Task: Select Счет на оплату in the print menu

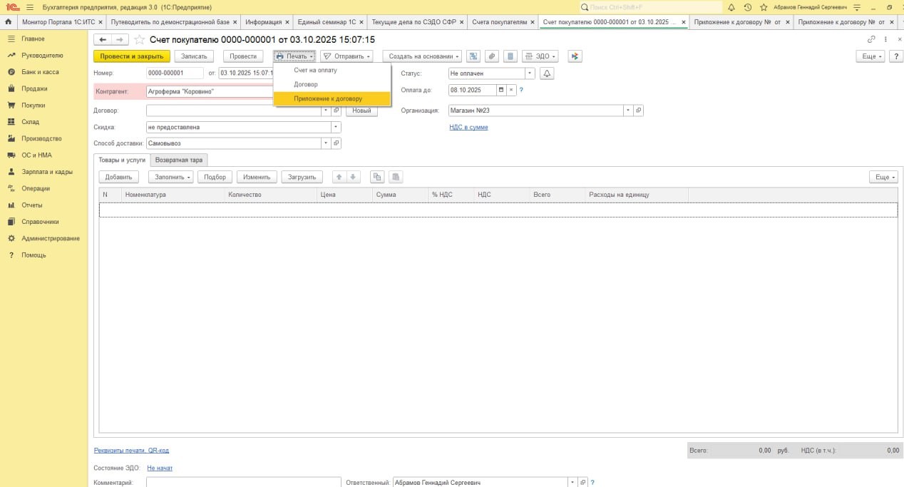Action: coord(315,71)
